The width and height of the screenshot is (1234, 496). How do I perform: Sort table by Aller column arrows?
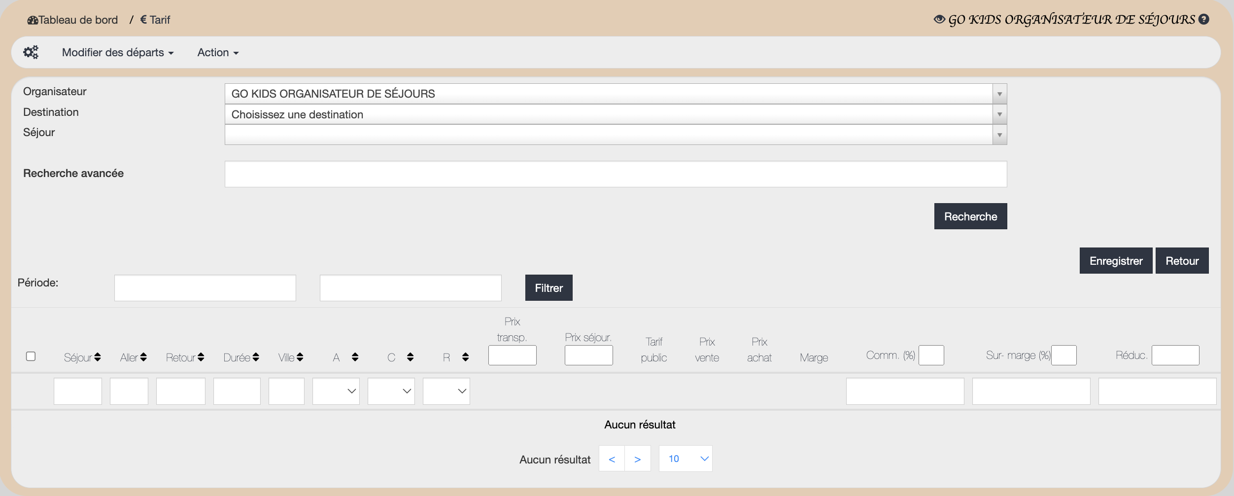143,357
